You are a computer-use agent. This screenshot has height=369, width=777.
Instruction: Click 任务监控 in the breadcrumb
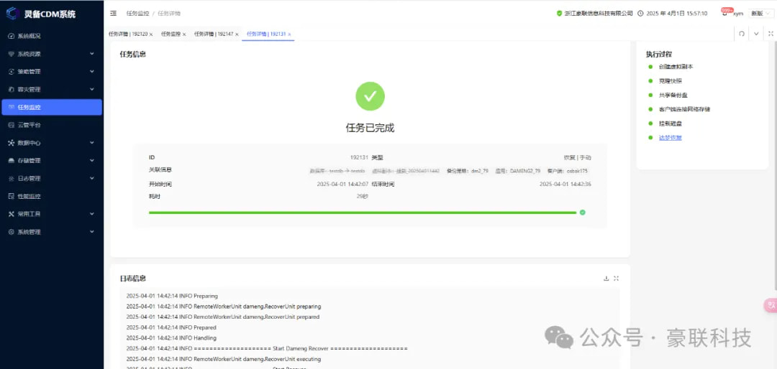tap(137, 14)
